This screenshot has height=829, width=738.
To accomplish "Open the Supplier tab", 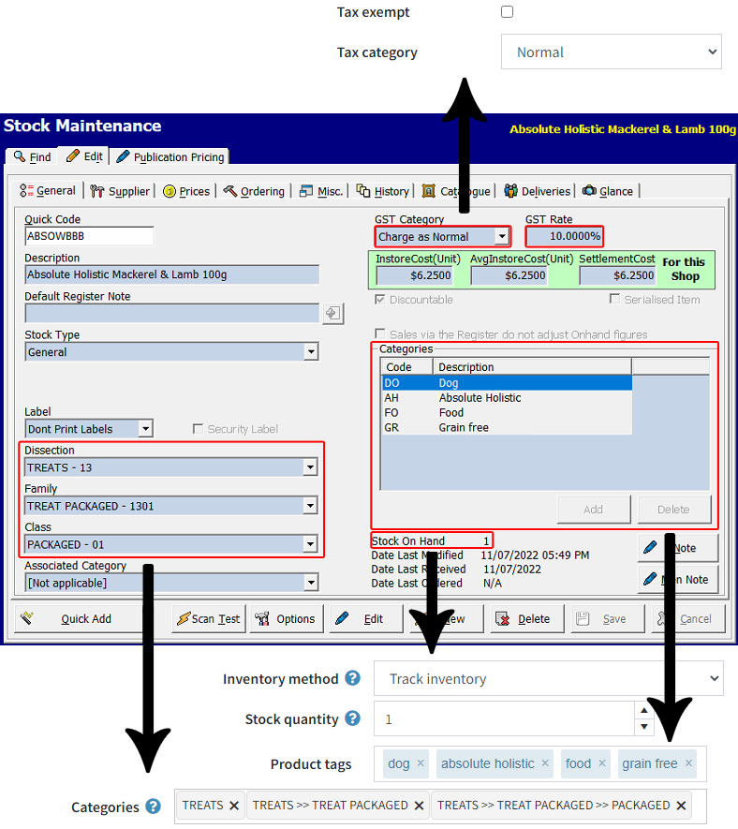I will tap(120, 191).
